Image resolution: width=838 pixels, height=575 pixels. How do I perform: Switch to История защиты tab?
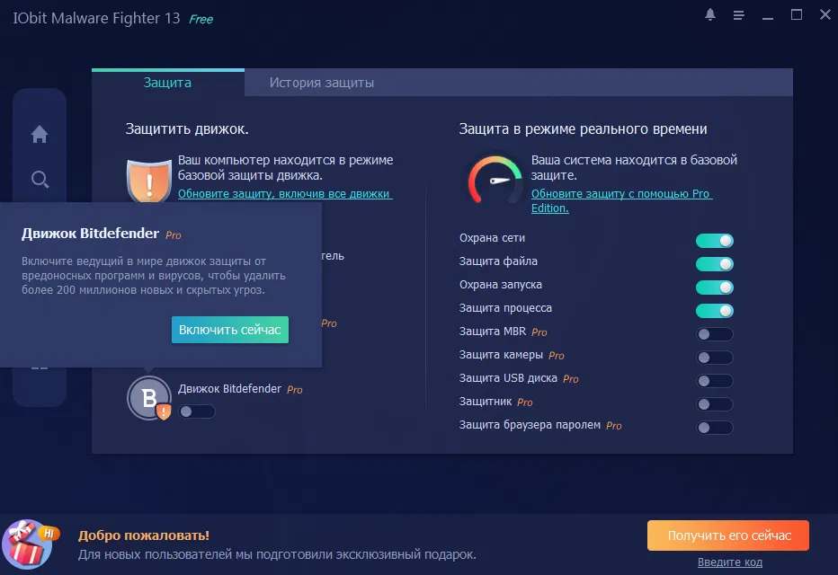click(x=322, y=83)
